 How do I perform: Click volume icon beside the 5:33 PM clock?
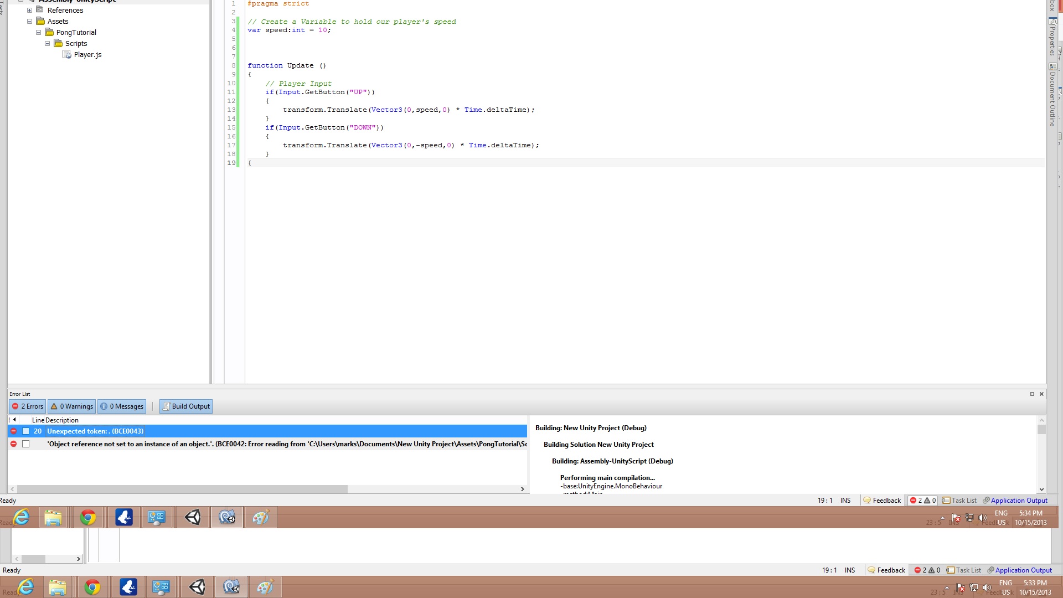(987, 587)
